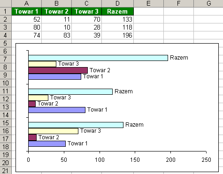Screen dimensions: 223x174
Task: Click the green 'Razem' header cell
Action: (x=117, y=11)
